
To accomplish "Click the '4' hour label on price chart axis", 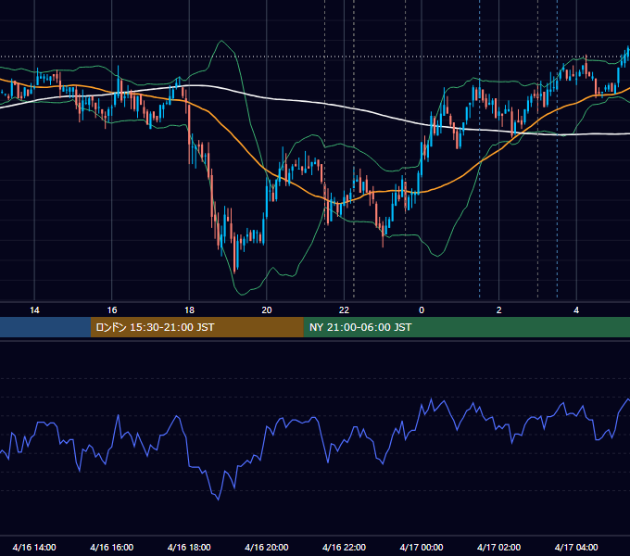I will tap(576, 310).
